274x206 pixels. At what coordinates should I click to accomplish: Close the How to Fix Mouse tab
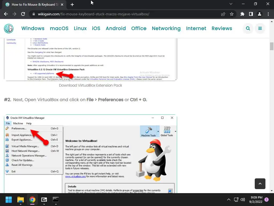point(62,5)
